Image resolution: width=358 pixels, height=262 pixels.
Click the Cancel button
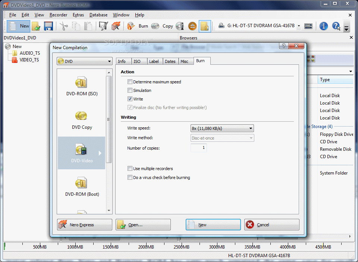point(272,225)
